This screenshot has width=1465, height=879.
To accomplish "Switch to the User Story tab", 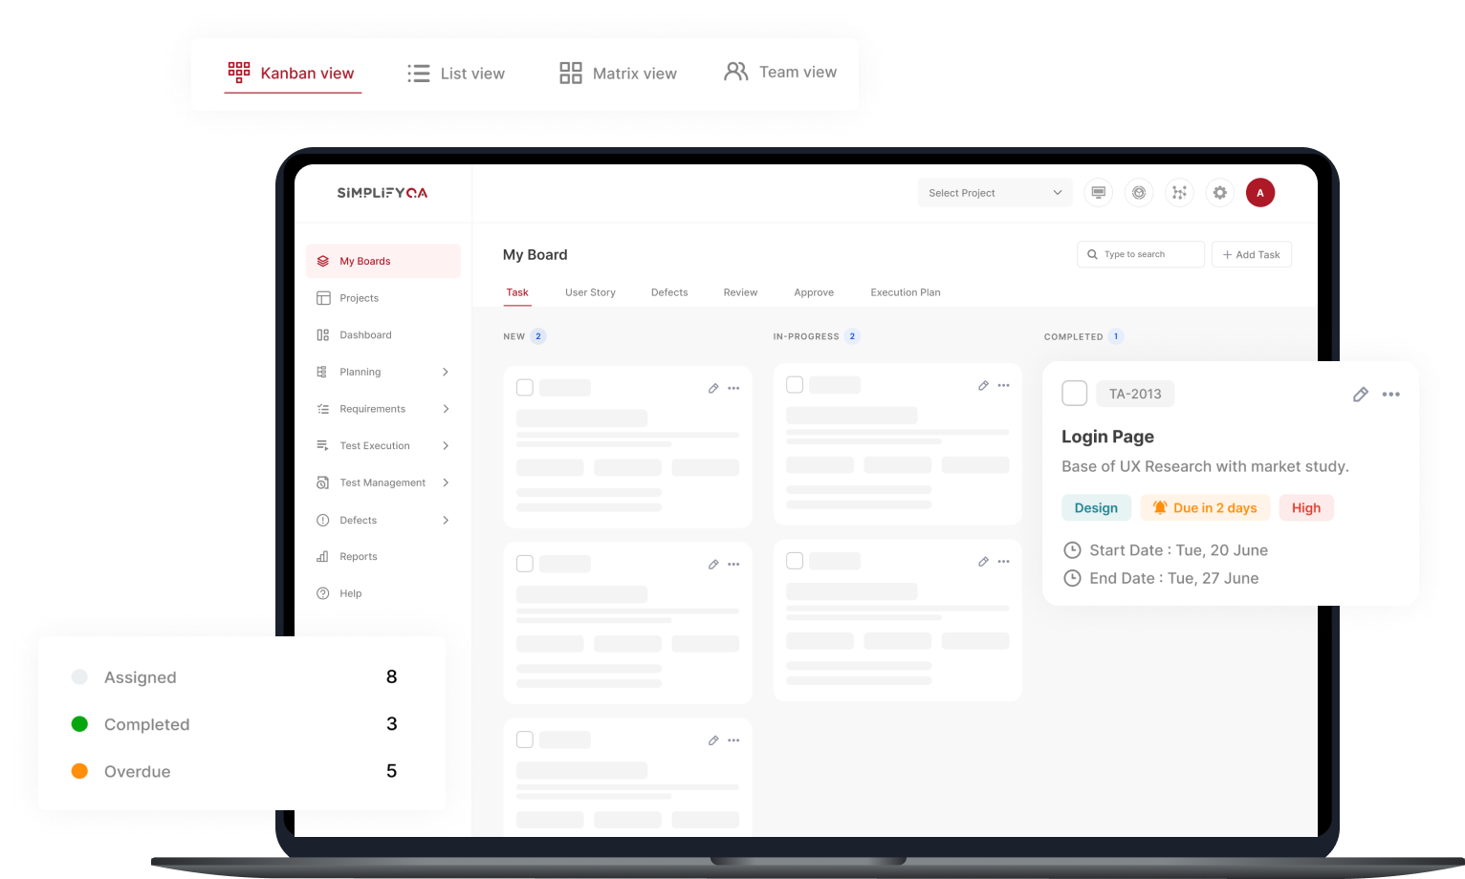I will tap(590, 292).
